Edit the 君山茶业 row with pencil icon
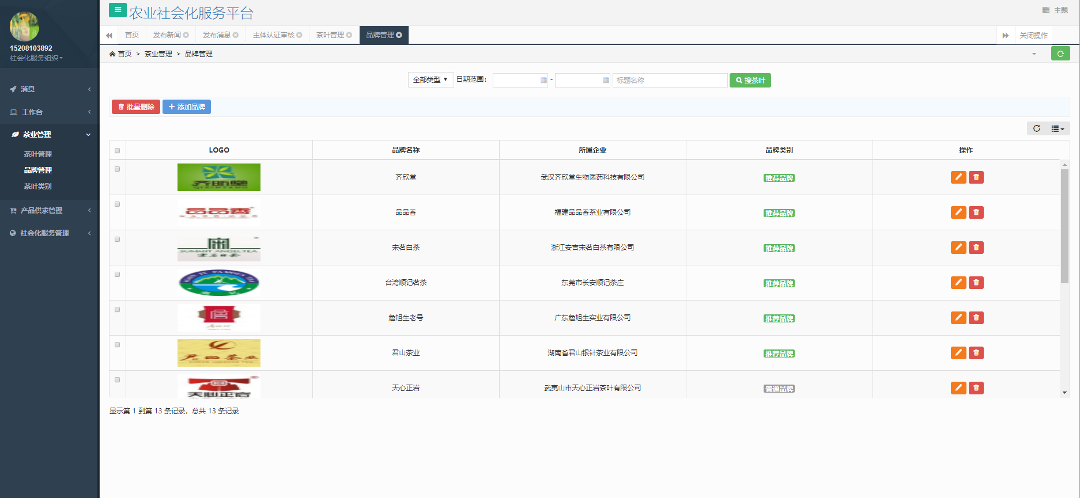 pyautogui.click(x=958, y=353)
